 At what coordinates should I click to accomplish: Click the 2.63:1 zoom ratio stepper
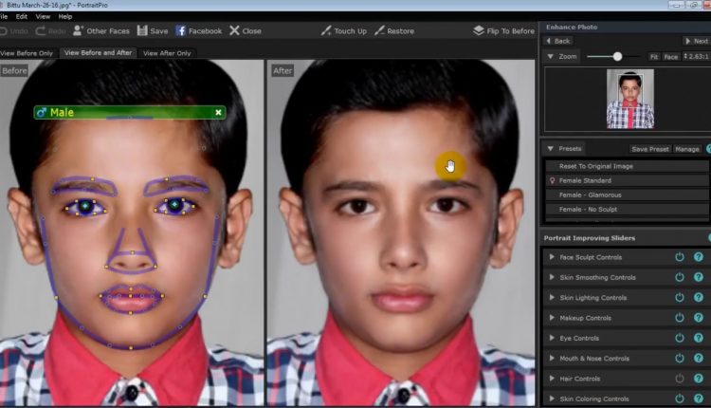click(697, 56)
